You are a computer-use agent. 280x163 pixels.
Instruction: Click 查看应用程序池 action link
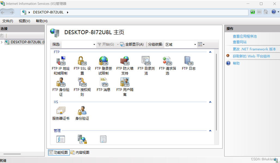245,36
